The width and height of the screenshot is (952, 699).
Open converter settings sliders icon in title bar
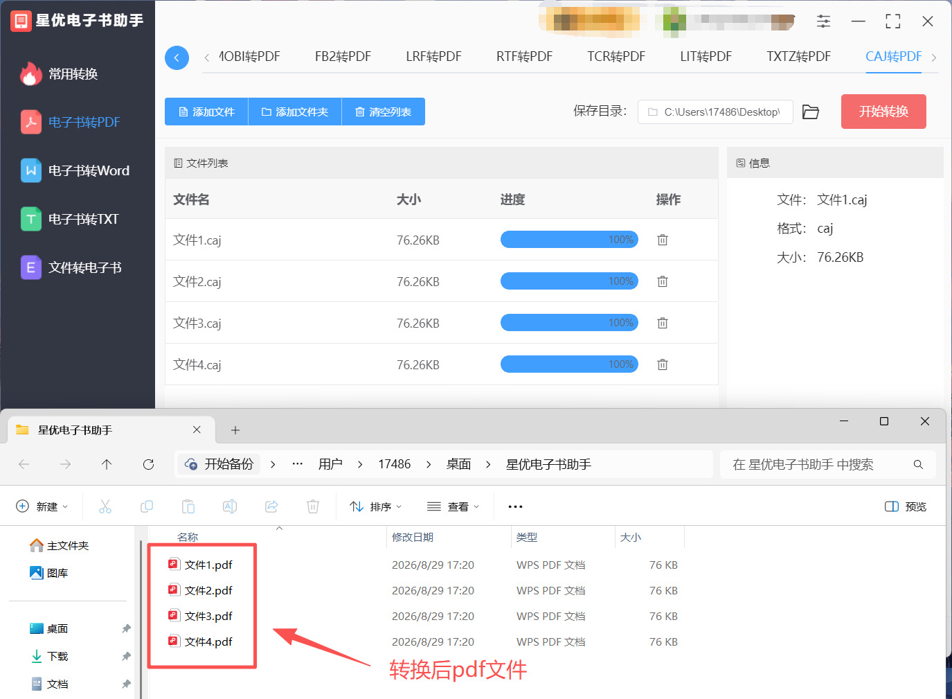823,21
